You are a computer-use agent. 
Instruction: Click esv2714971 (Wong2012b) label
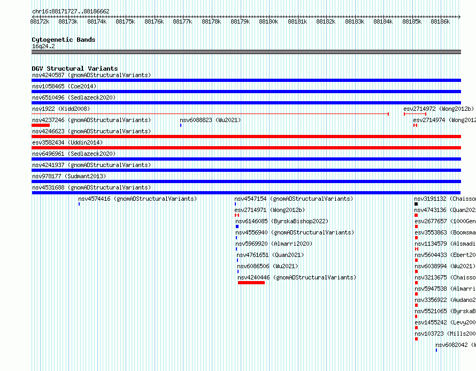pyautogui.click(x=270, y=210)
